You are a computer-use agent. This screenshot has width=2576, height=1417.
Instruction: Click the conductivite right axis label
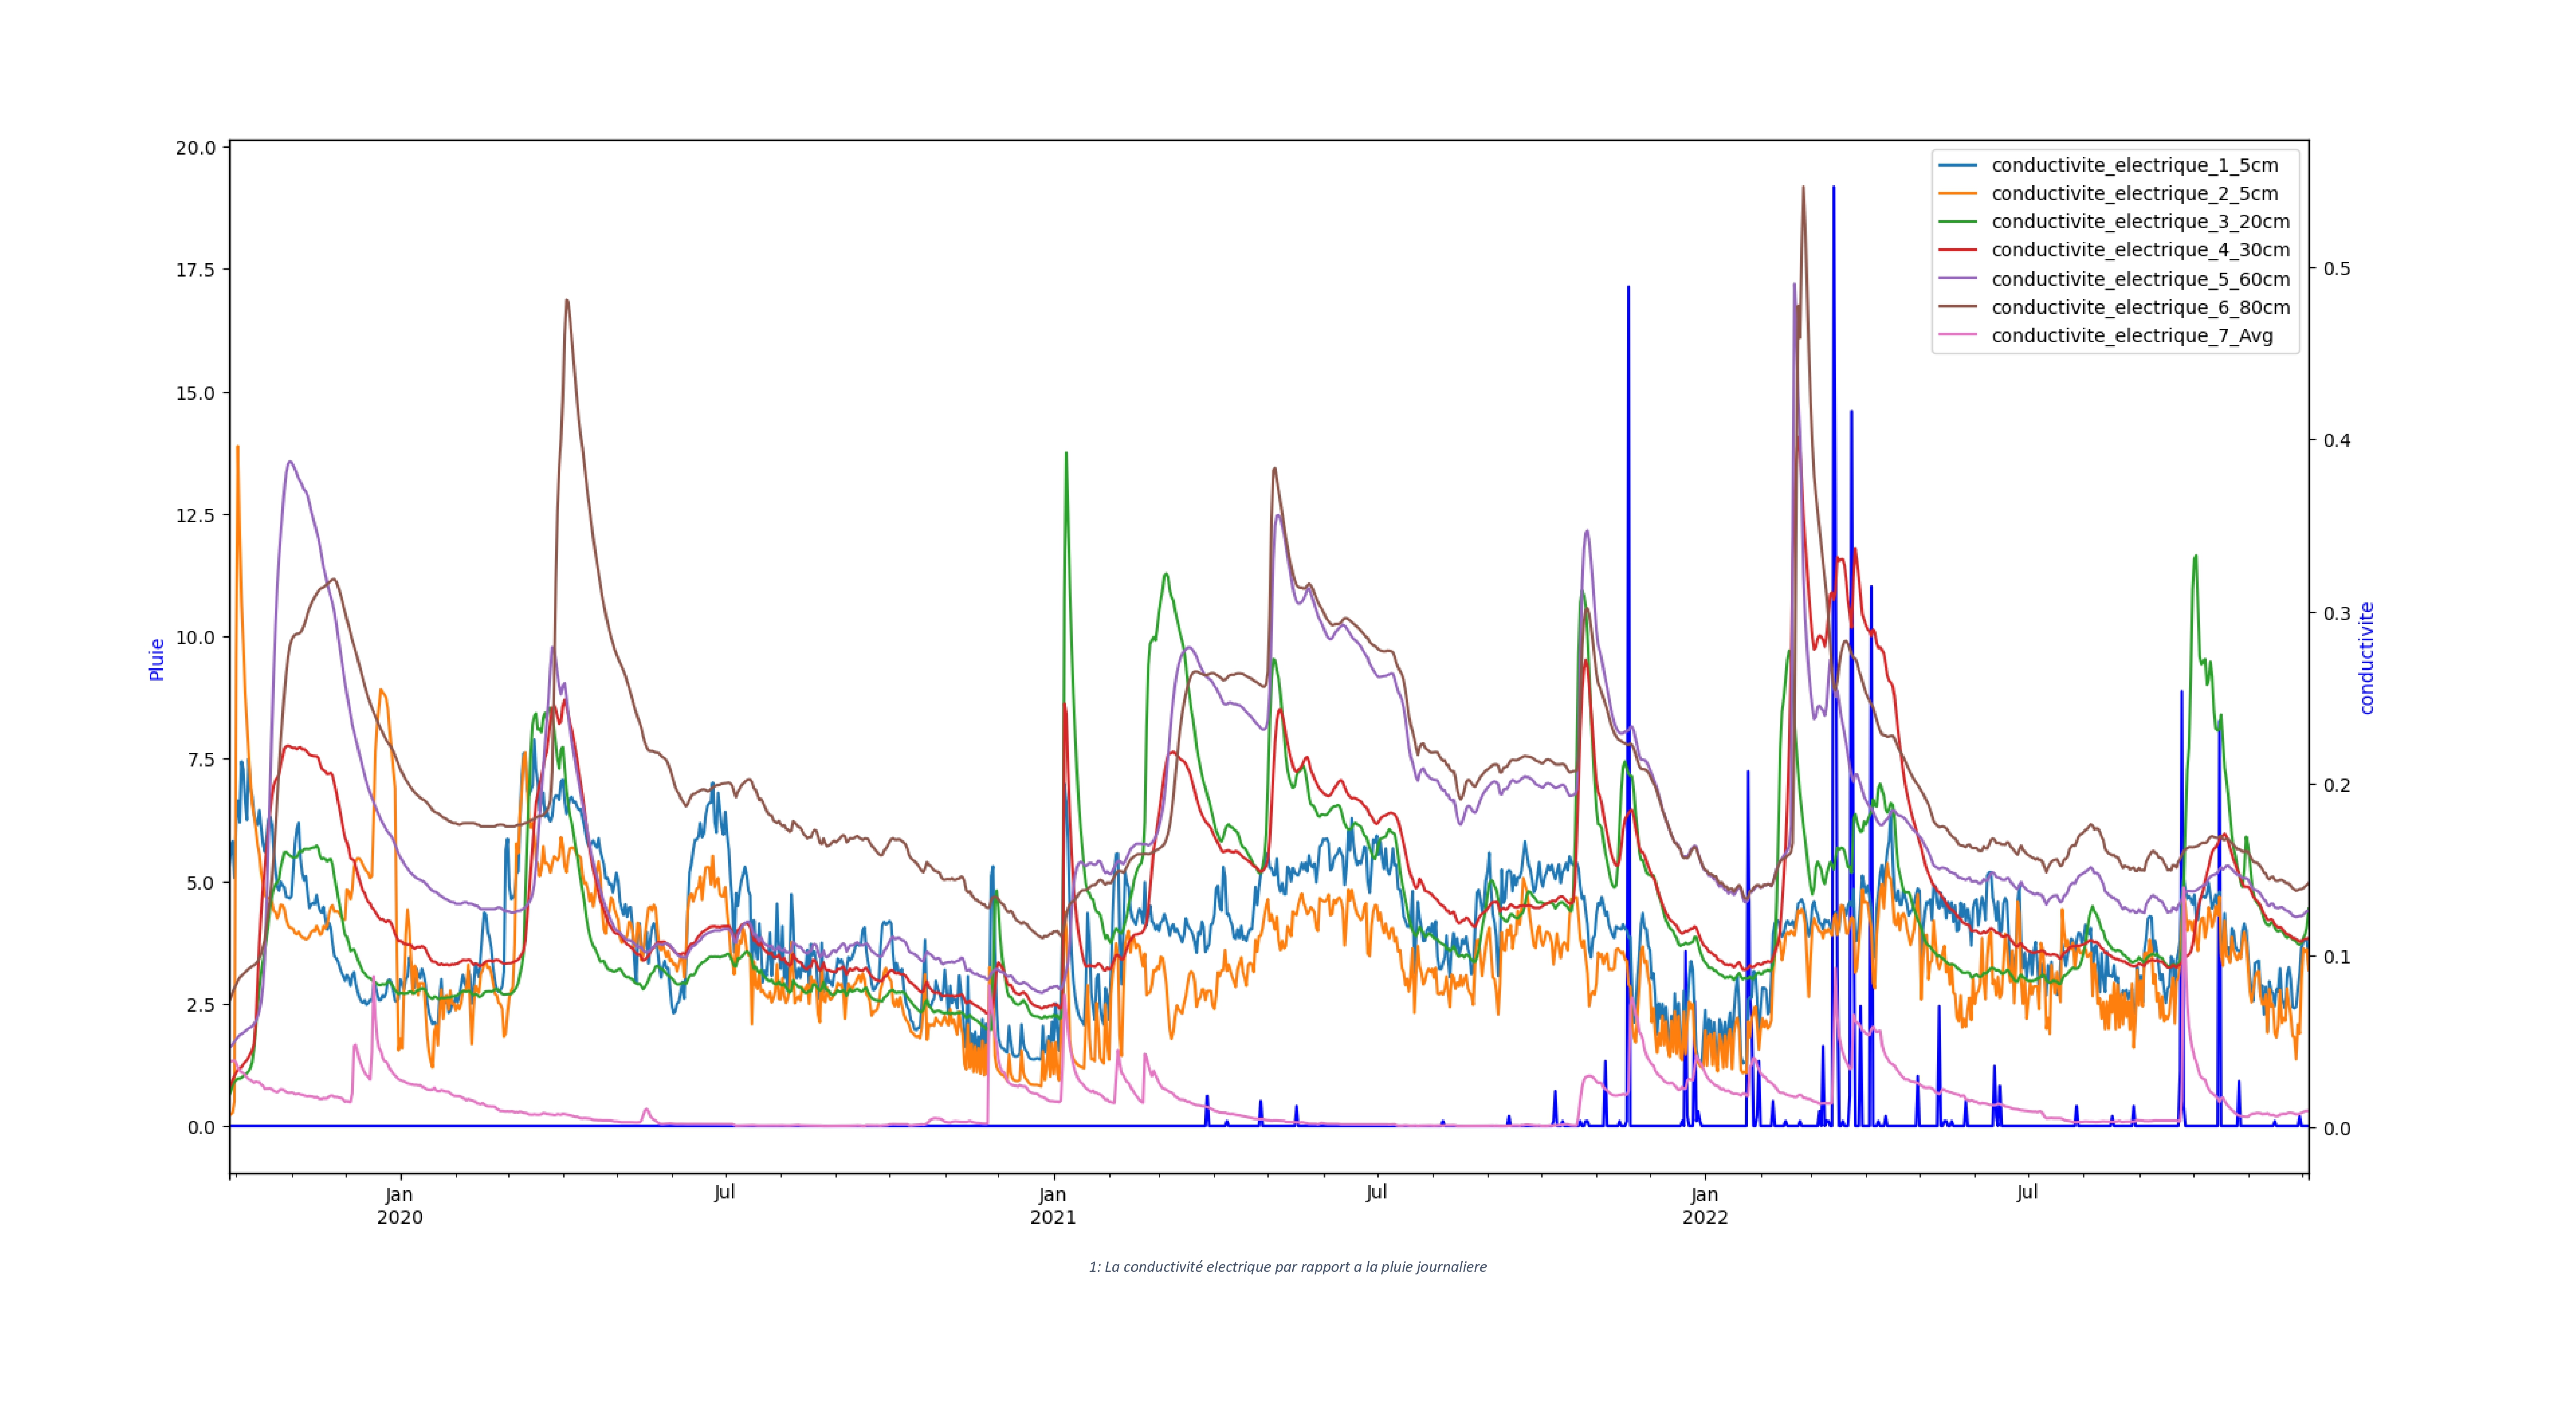[x=2366, y=658]
